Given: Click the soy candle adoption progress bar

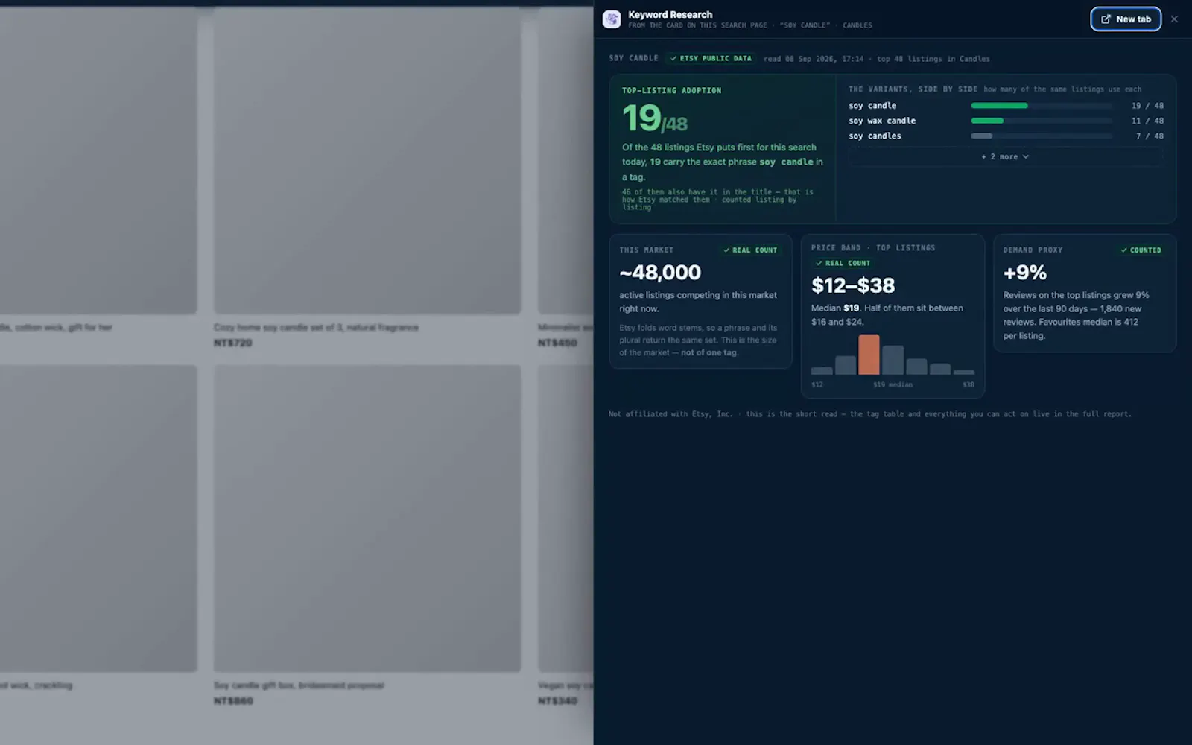Looking at the screenshot, I should 1041,106.
